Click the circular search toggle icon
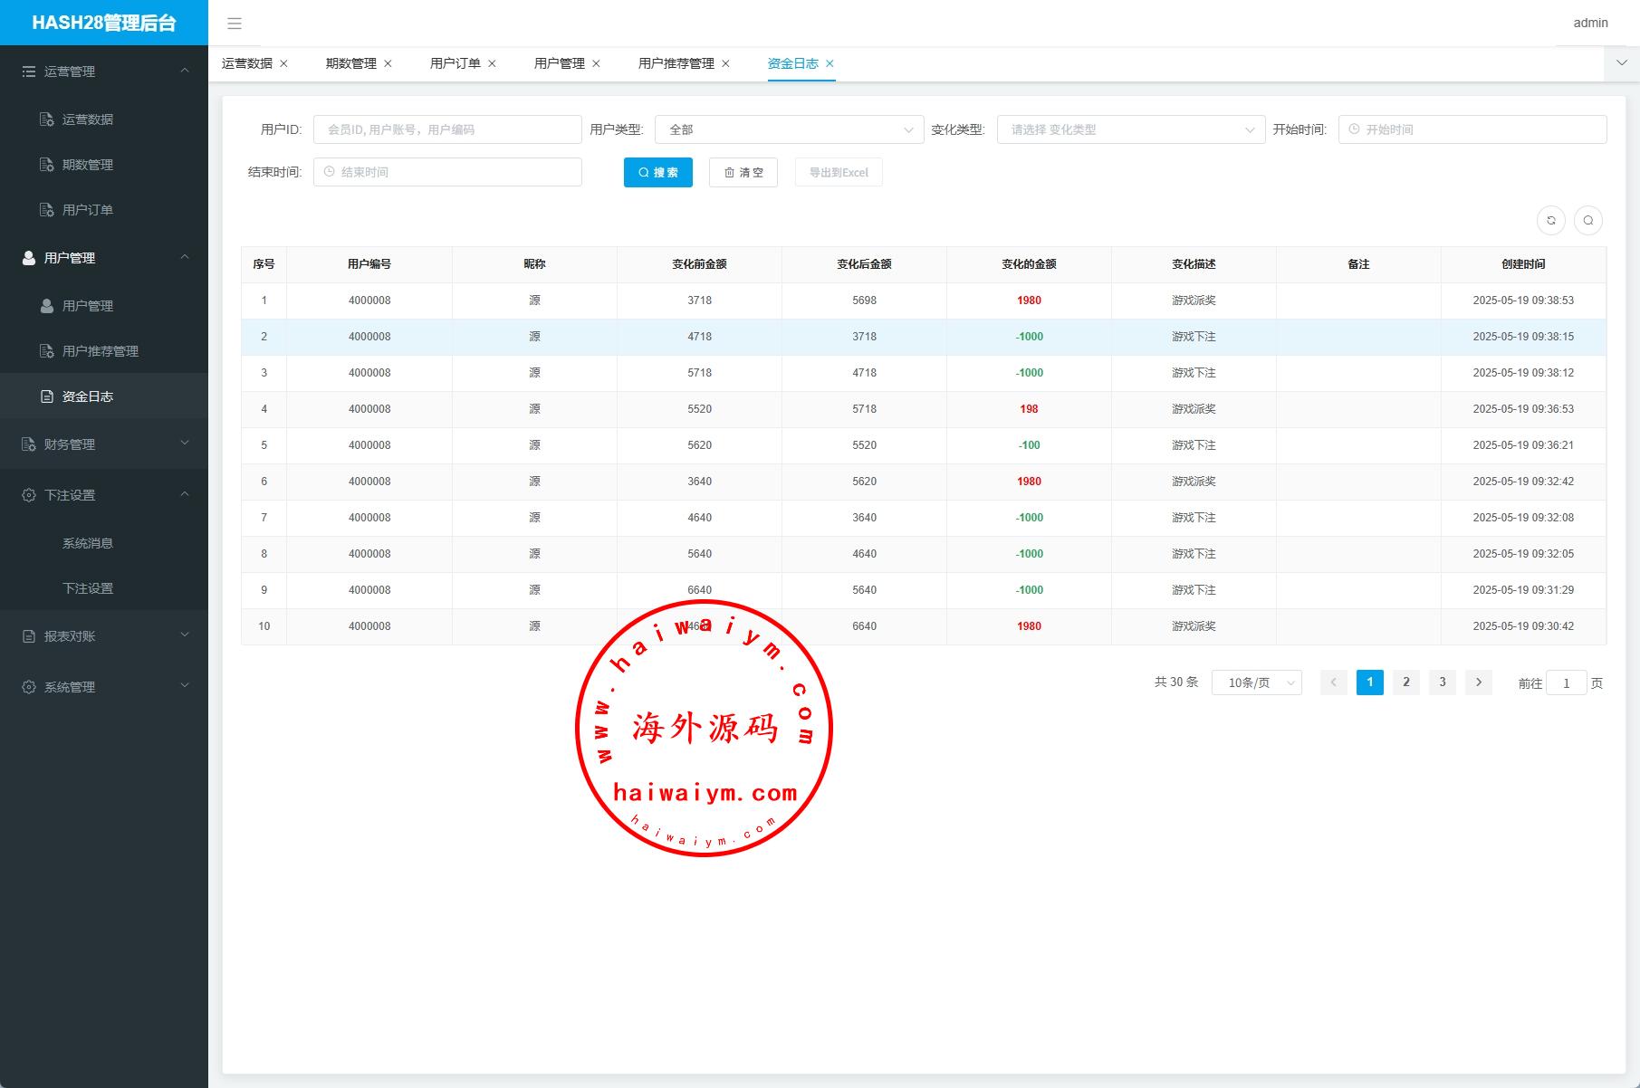The height and width of the screenshot is (1088, 1640). click(1588, 220)
